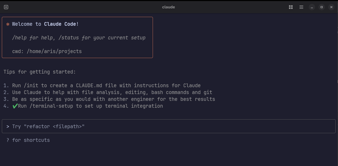Click the '? for shortcuts' hint
The height and width of the screenshot is (166, 338).
click(28, 140)
